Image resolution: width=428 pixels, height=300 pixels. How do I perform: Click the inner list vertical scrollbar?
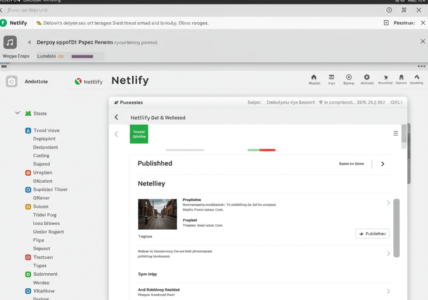(x=397, y=228)
